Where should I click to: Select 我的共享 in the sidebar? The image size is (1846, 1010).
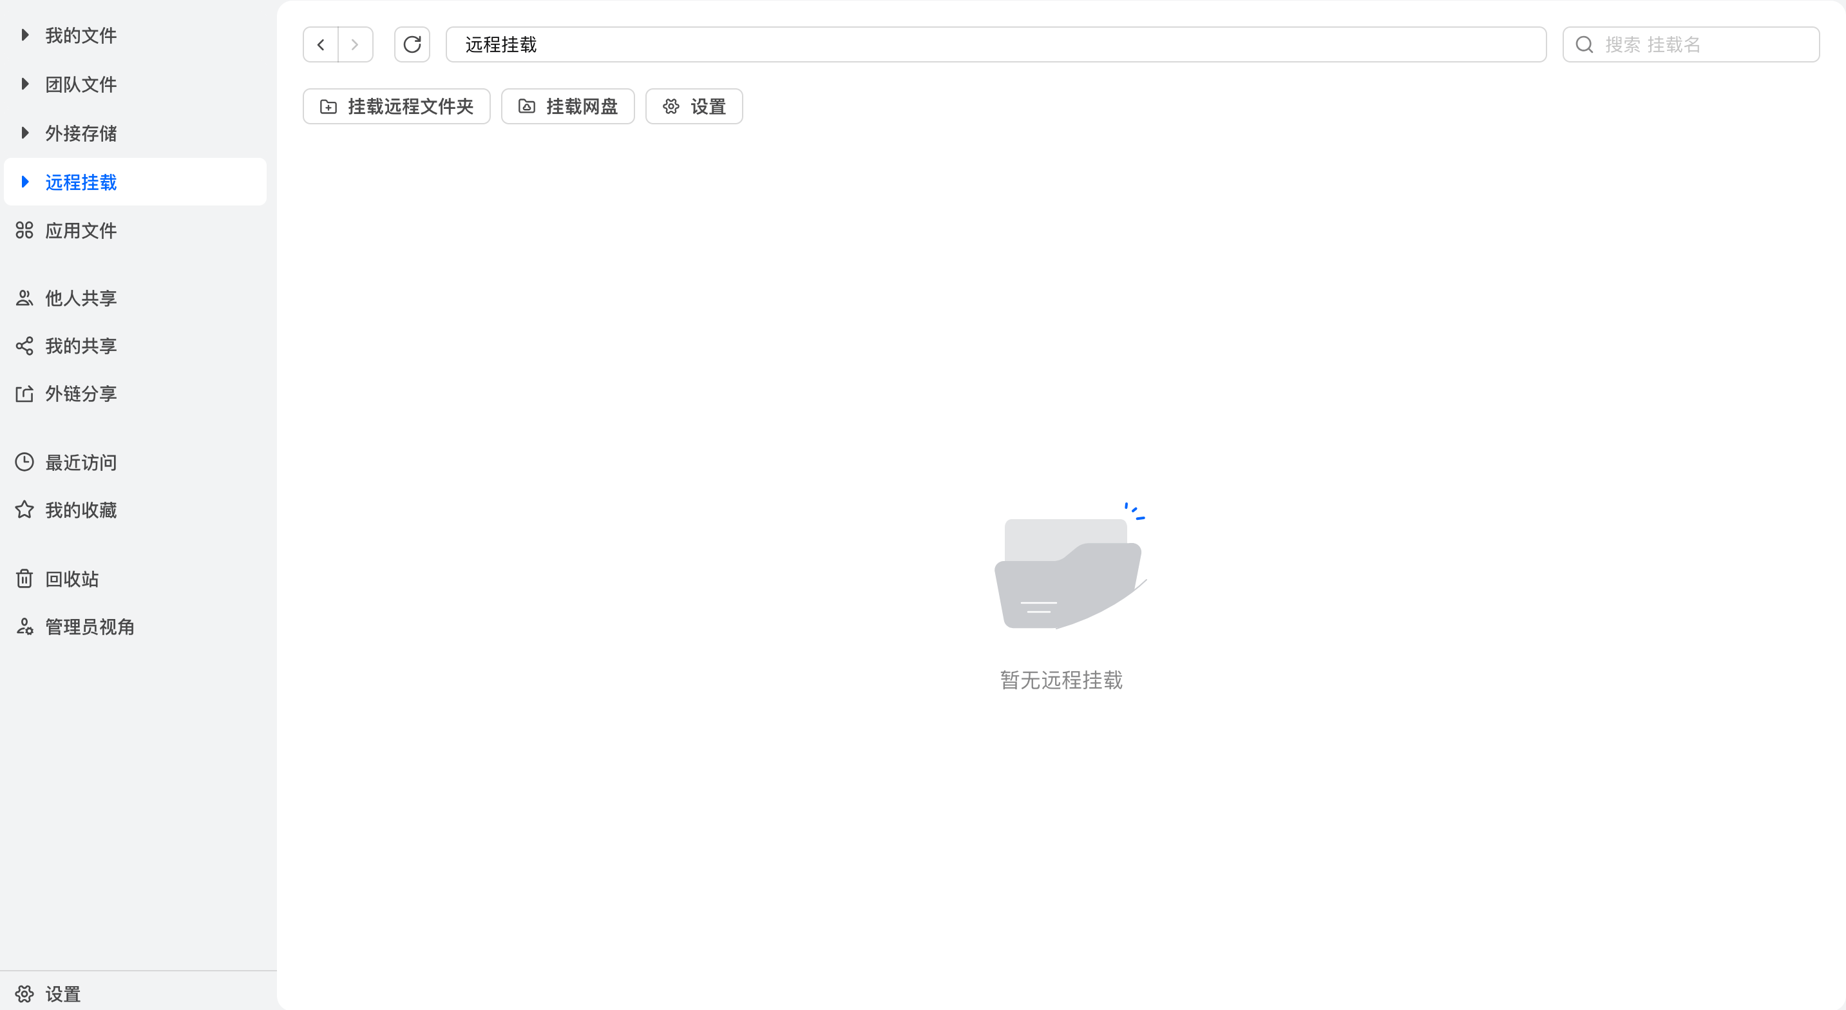[81, 345]
